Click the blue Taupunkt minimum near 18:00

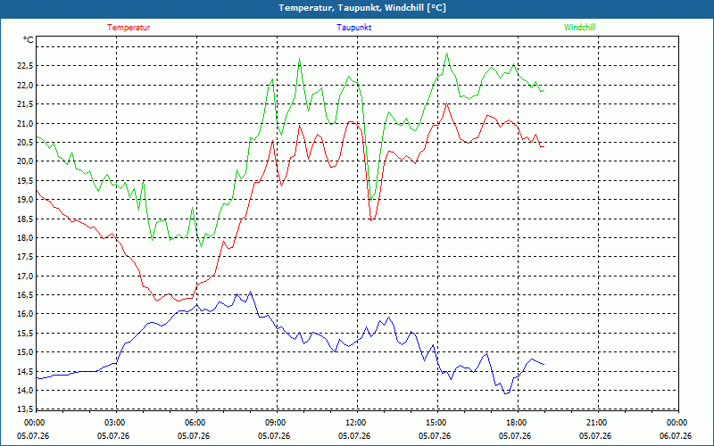(x=506, y=393)
